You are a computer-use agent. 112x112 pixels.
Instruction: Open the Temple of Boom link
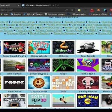[75, 22]
